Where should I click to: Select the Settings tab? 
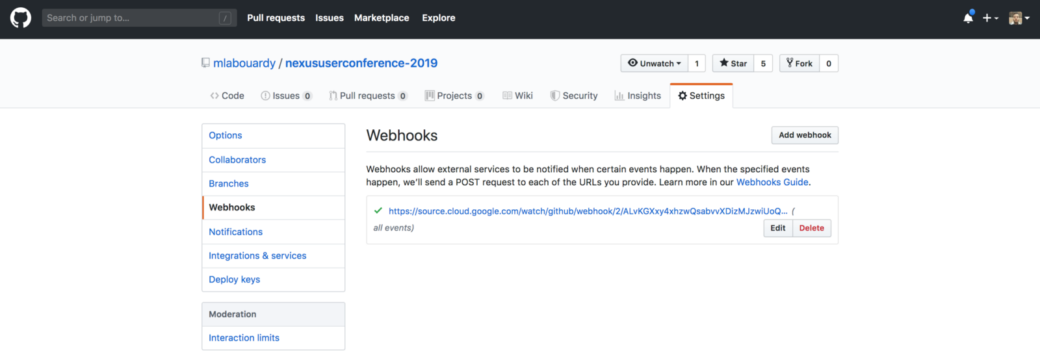701,95
